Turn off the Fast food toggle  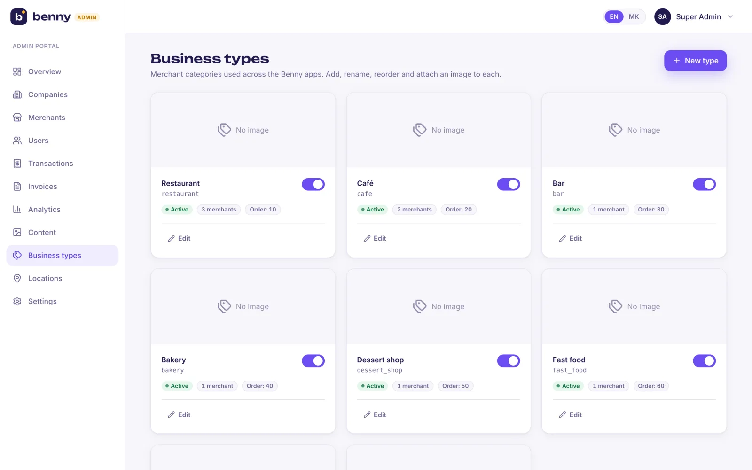705,361
